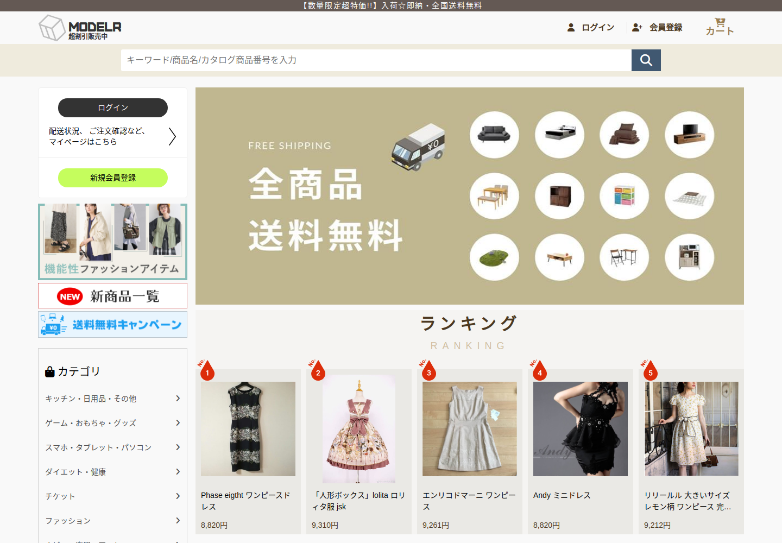782x543 pixels.
Task: Click the Andy ミニドレス title
Action: (562, 495)
